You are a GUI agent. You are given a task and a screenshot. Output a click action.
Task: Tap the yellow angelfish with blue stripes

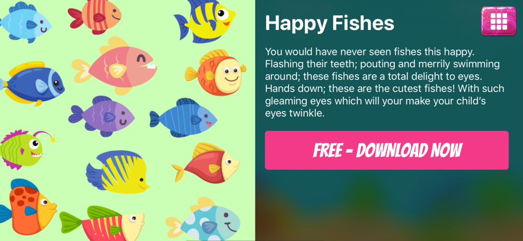tap(117, 172)
